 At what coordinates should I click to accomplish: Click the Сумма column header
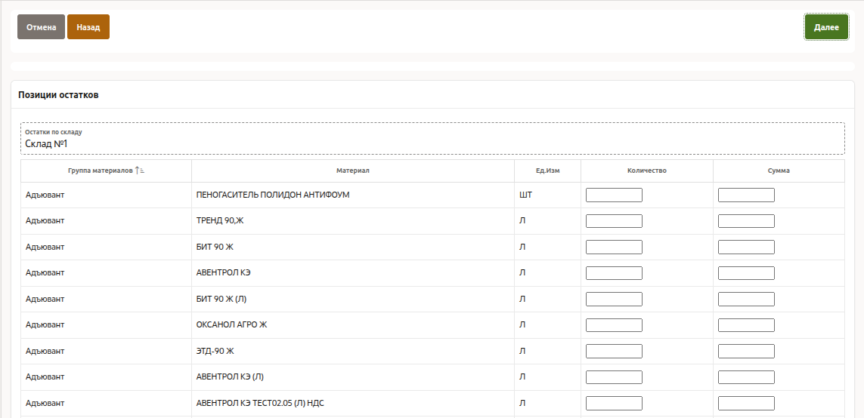point(779,171)
